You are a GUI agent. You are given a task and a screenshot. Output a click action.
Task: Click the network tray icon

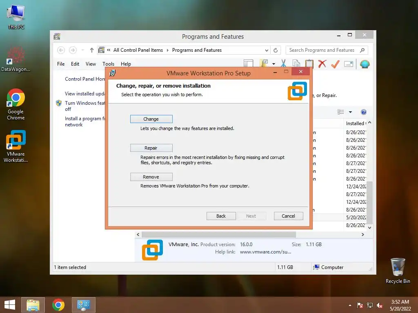(370, 305)
